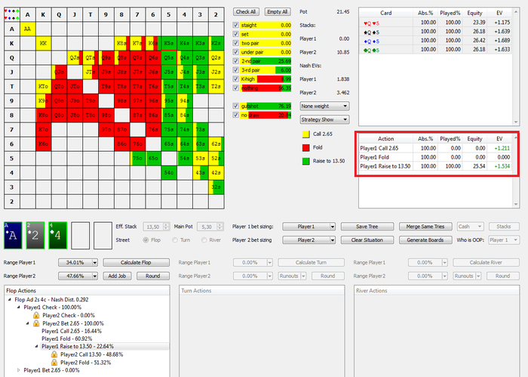Viewport: 528px width, 377px height.
Task: Open the Strategy Show dropdown
Action: [x=324, y=119]
